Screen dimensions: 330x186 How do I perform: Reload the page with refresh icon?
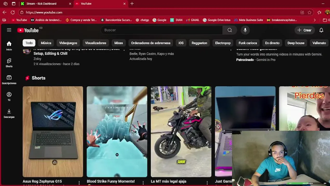click(x=12, y=12)
